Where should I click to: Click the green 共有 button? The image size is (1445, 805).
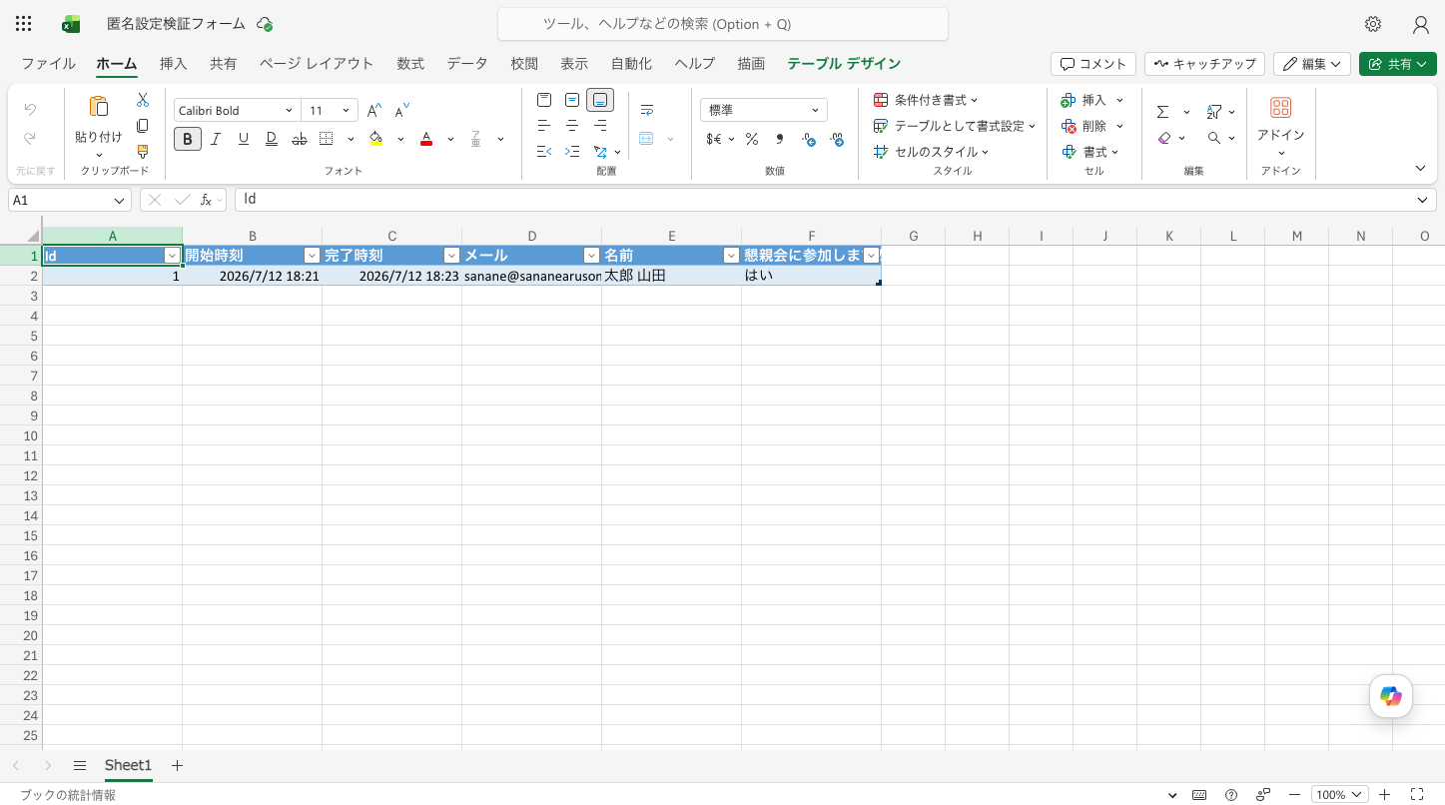tap(1396, 64)
